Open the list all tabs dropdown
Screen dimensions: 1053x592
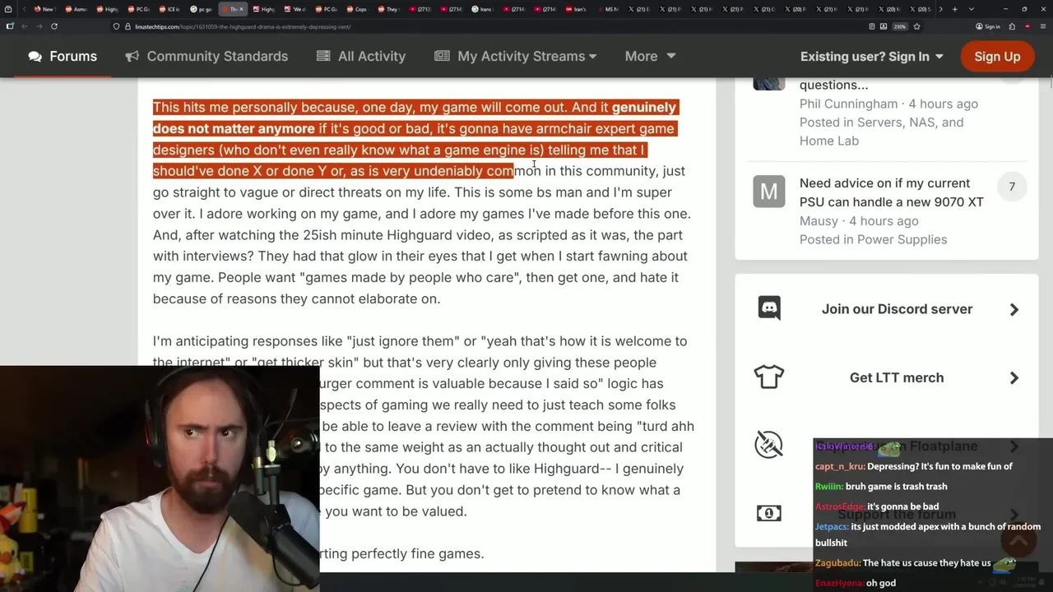[x=970, y=9]
